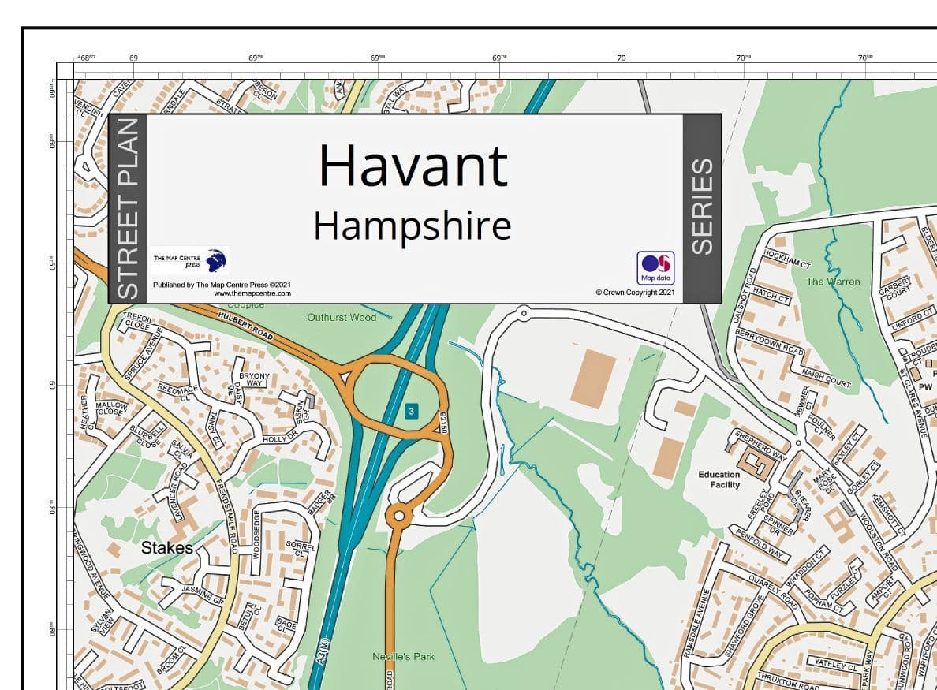Click the Neville's Park label
This screenshot has width=937, height=690.
tap(403, 655)
